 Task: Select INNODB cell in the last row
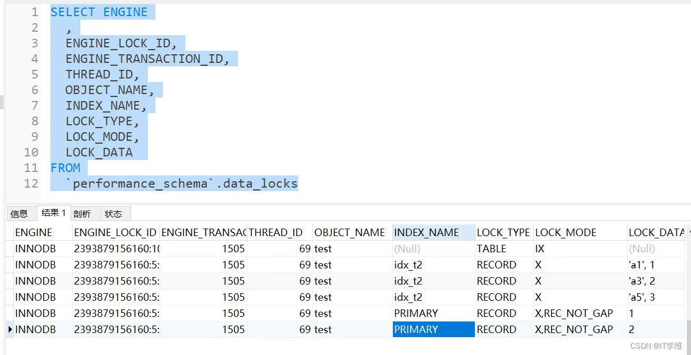(43, 330)
